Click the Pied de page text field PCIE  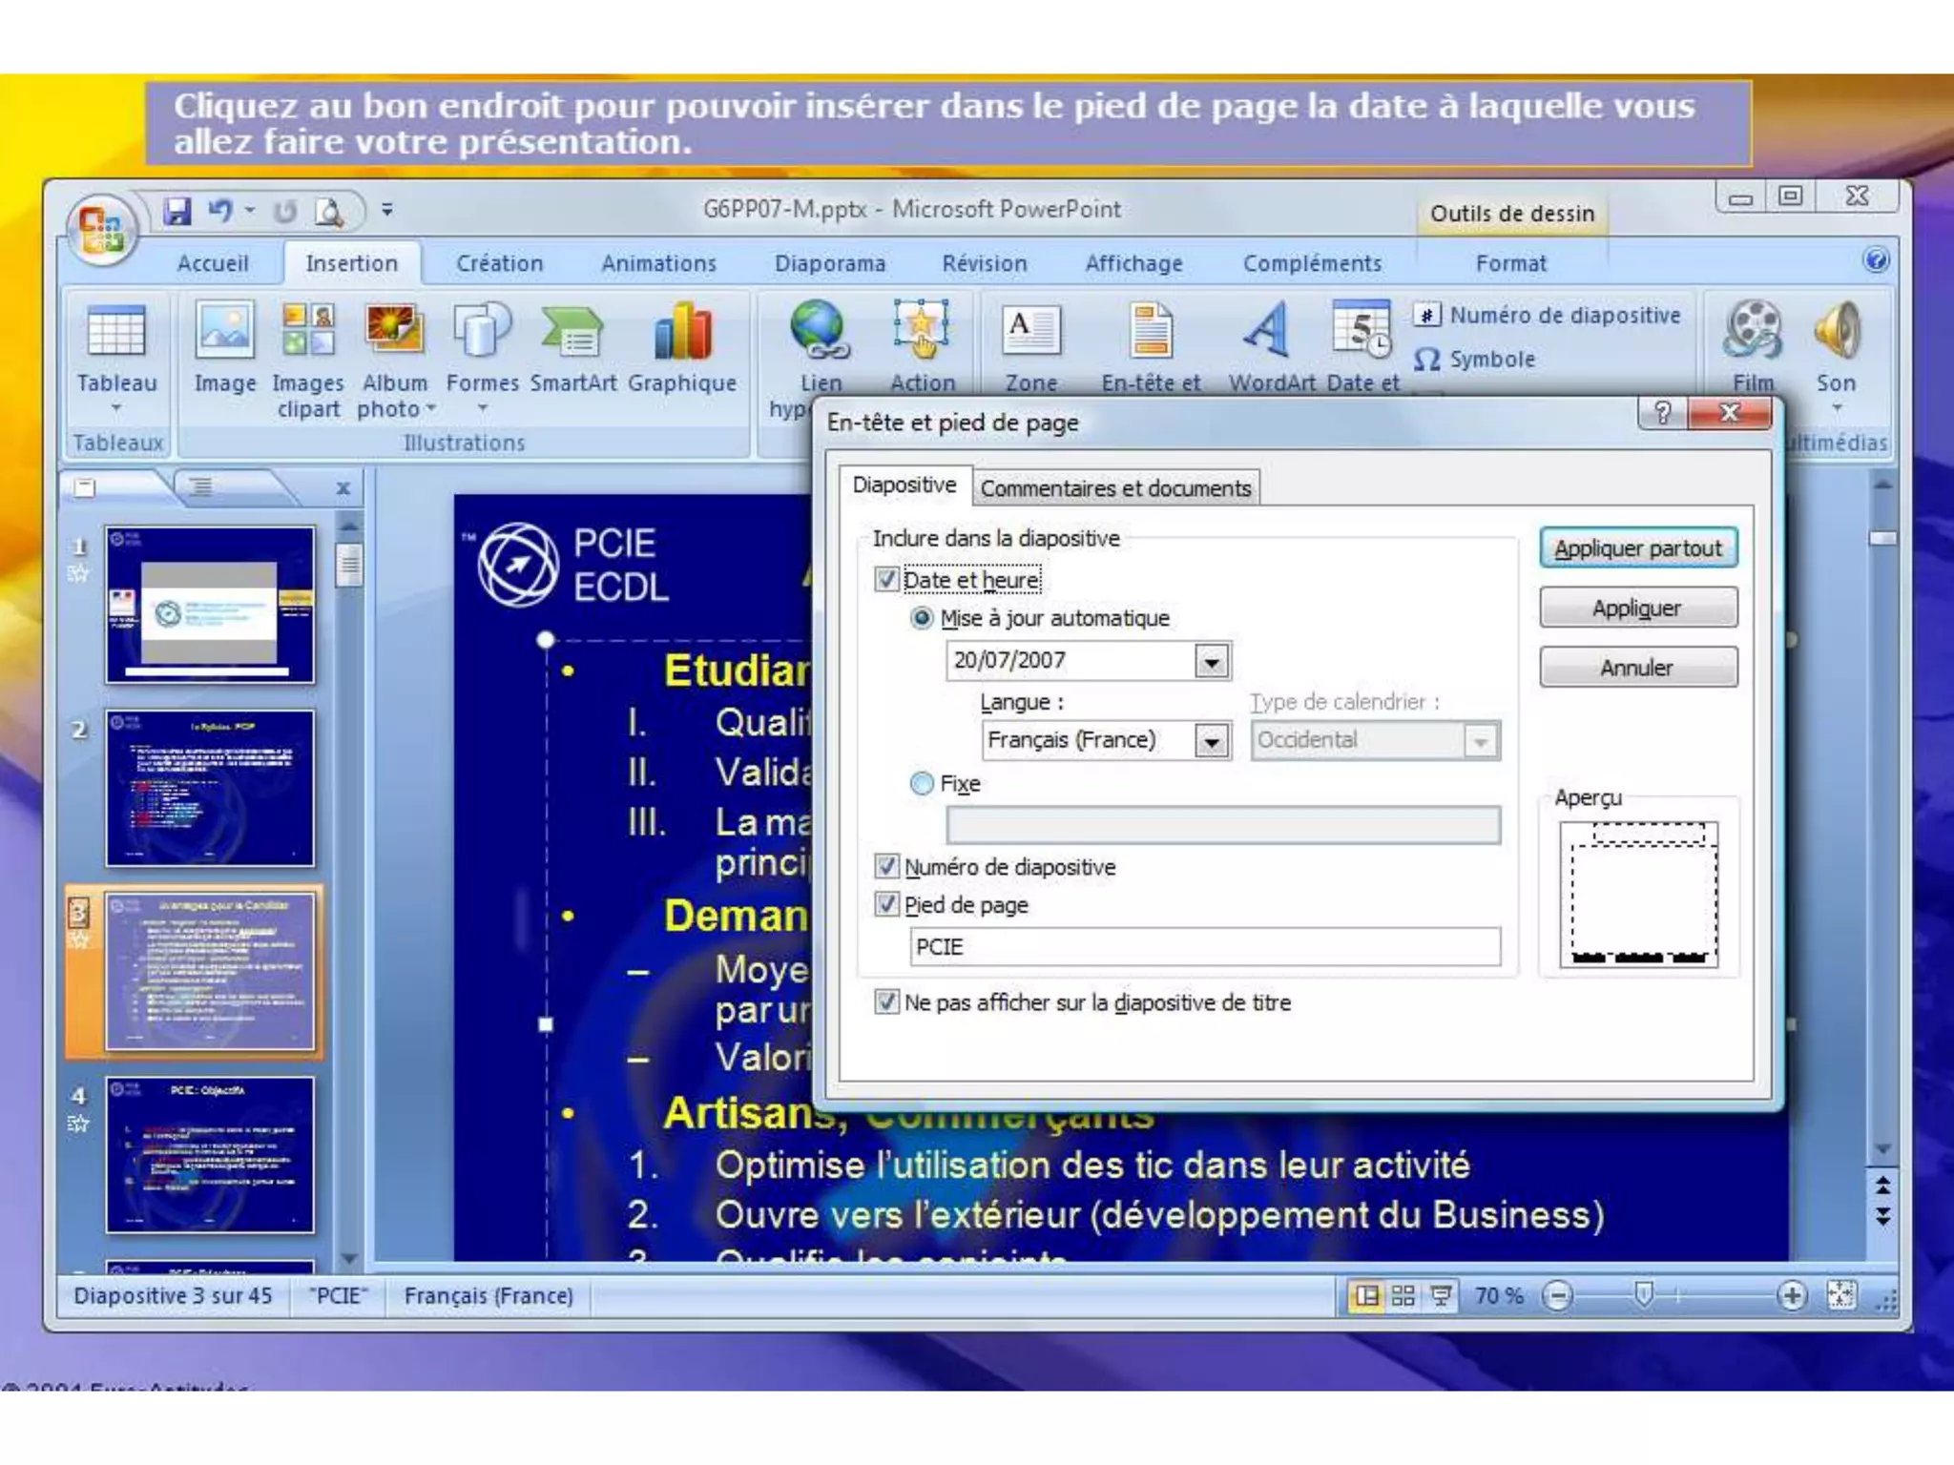[1204, 947]
